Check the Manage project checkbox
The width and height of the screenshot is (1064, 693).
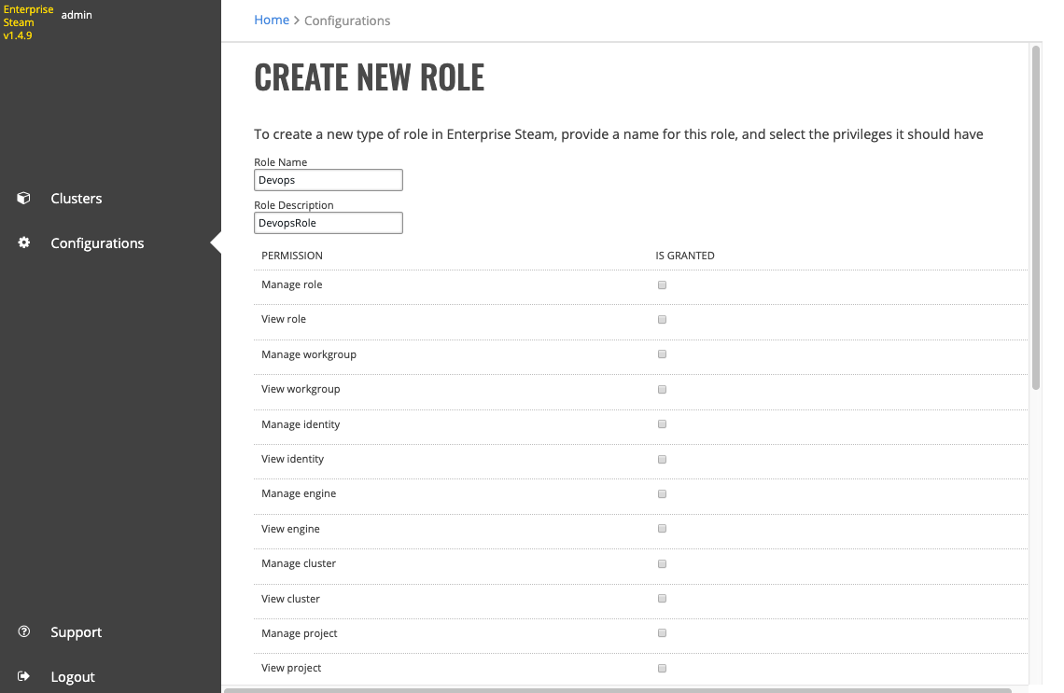pos(662,632)
